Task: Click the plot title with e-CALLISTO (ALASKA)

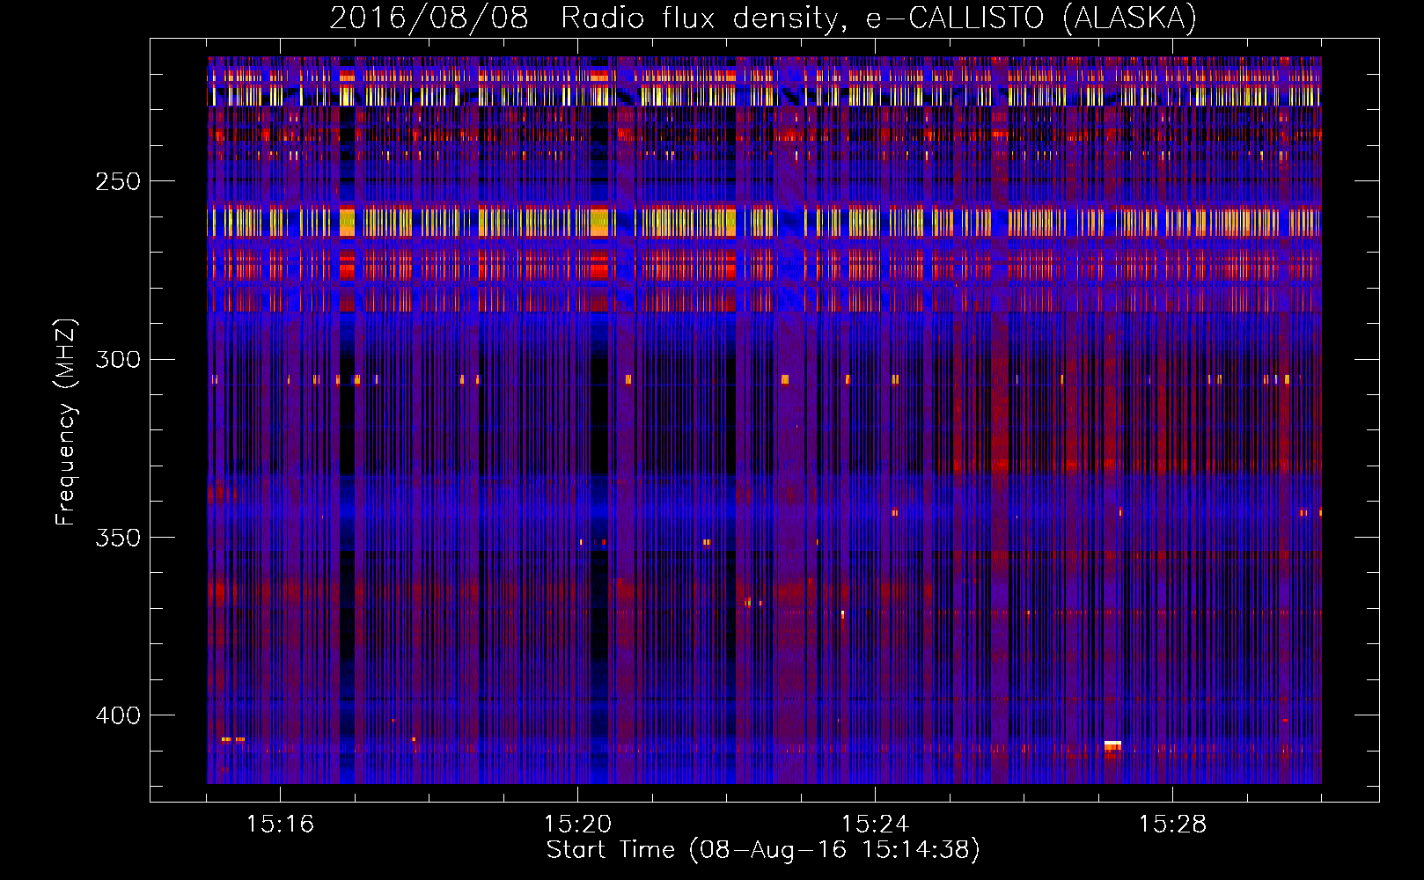Action: pyautogui.click(x=763, y=18)
